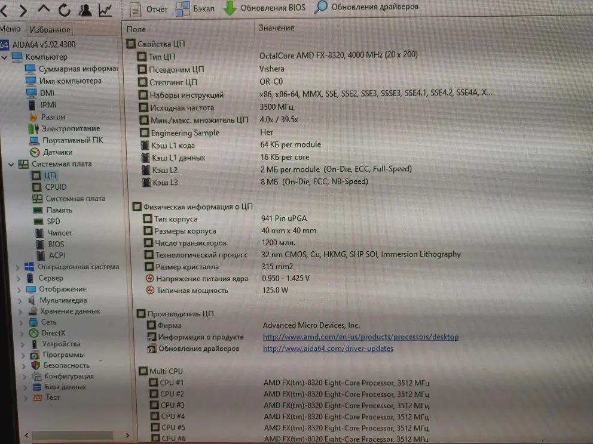Open the Электропитание power icon
The width and height of the screenshot is (593, 444).
click(x=33, y=129)
